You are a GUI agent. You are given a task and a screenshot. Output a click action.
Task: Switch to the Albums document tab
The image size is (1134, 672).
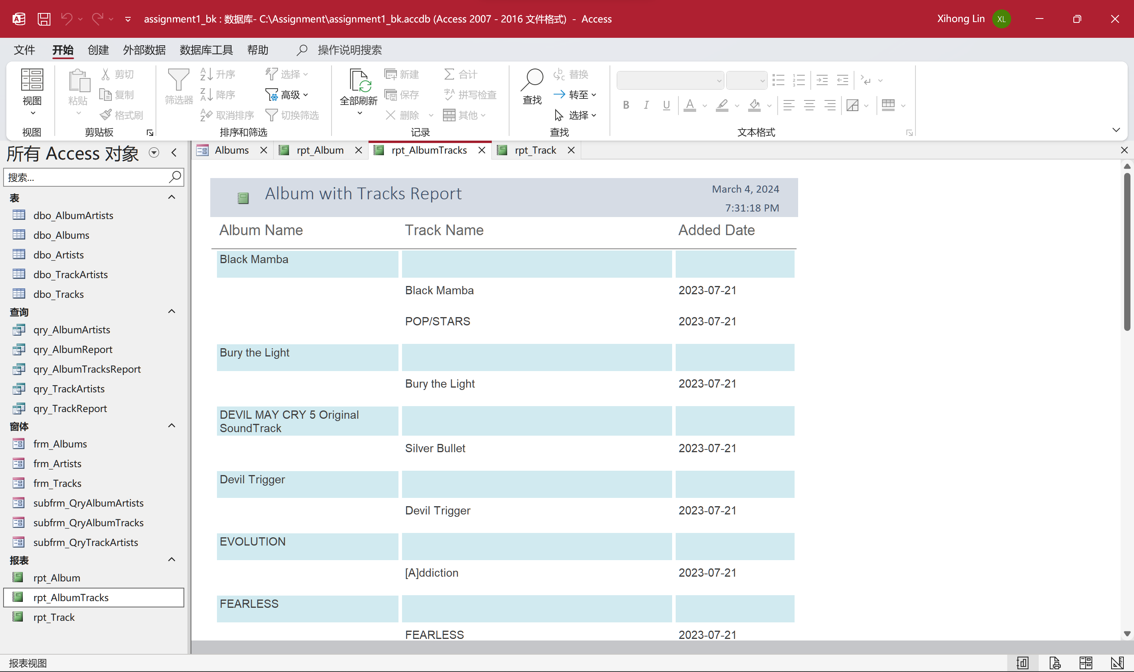pos(232,150)
